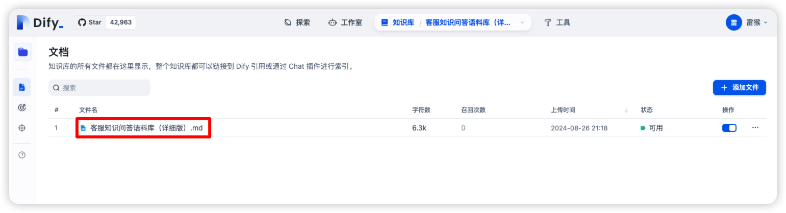Click the help question mark icon

(22, 155)
